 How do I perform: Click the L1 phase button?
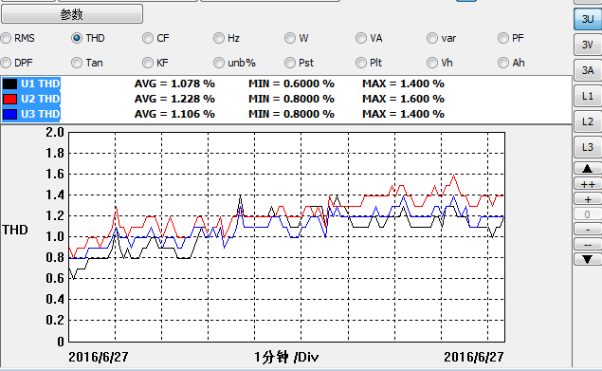(x=588, y=96)
